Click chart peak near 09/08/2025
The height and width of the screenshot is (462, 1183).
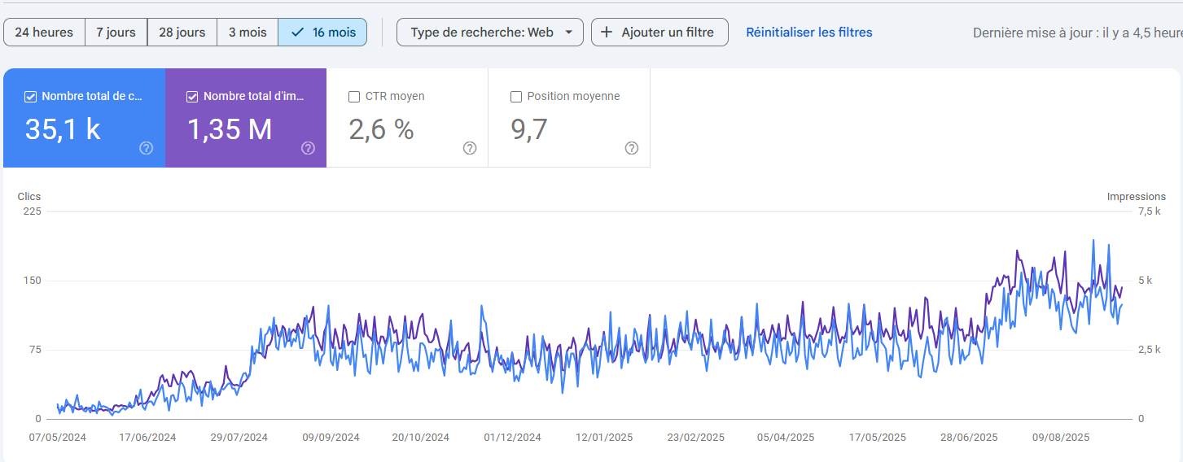click(1093, 241)
